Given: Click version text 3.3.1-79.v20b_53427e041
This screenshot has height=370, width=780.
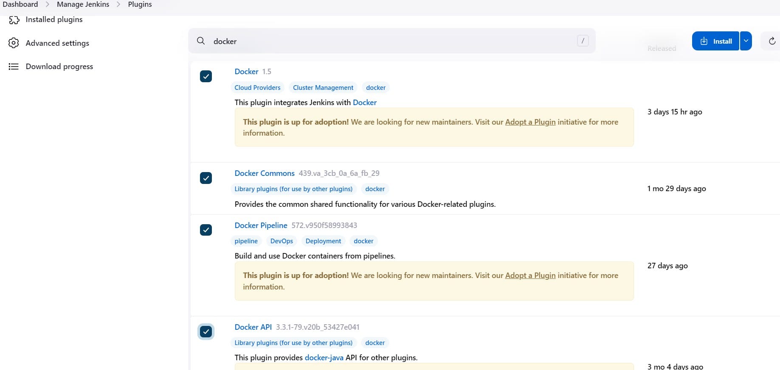Looking at the screenshot, I should pyautogui.click(x=318, y=327).
